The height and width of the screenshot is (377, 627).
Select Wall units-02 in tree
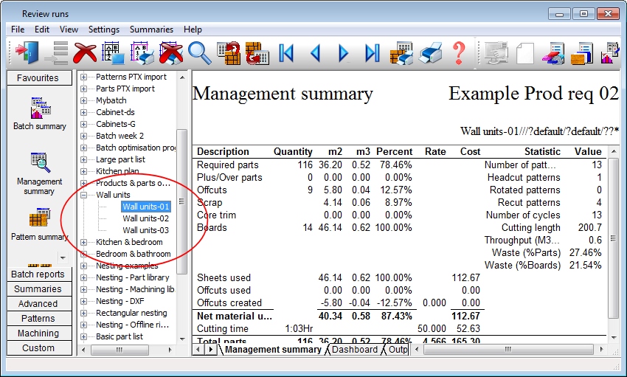(x=145, y=218)
